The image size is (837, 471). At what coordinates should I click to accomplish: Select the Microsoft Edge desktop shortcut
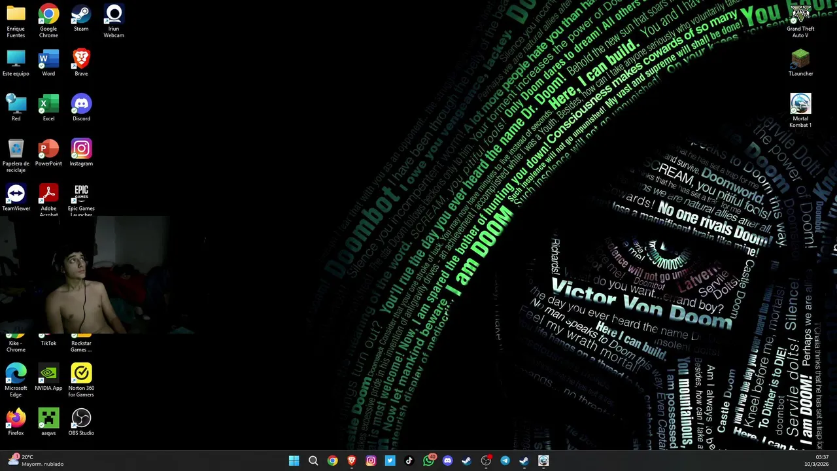coord(16,381)
